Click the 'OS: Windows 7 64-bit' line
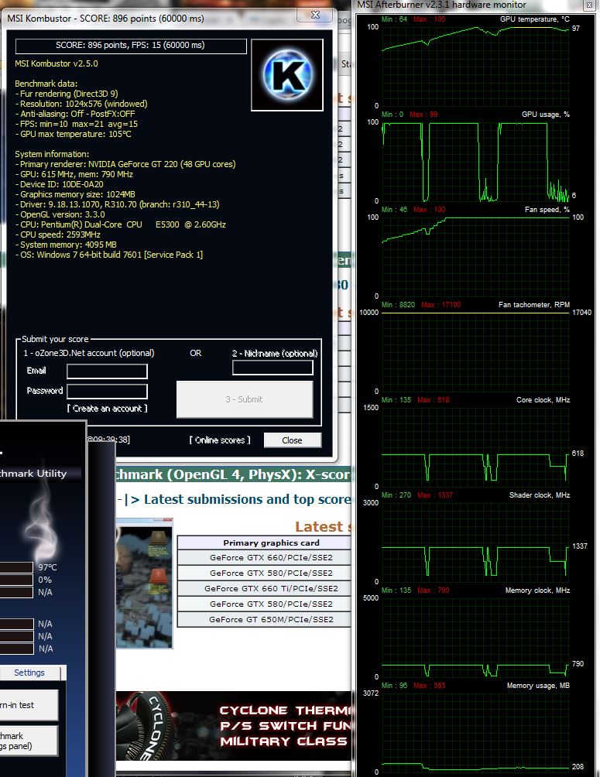This screenshot has width=600, height=777. tap(109, 255)
